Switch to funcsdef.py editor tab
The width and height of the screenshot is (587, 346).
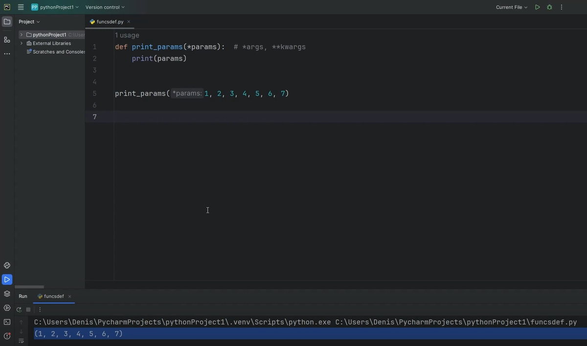point(110,22)
